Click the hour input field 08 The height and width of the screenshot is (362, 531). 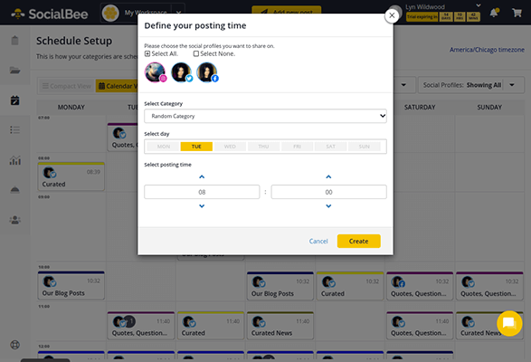click(x=202, y=192)
